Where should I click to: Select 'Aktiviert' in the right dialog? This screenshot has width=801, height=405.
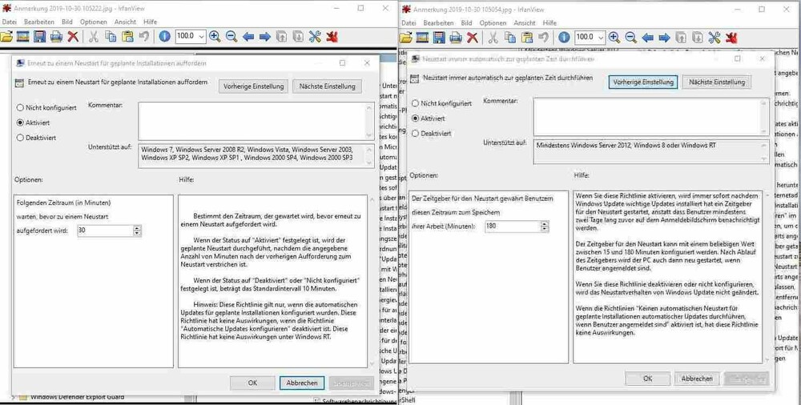pyautogui.click(x=415, y=118)
